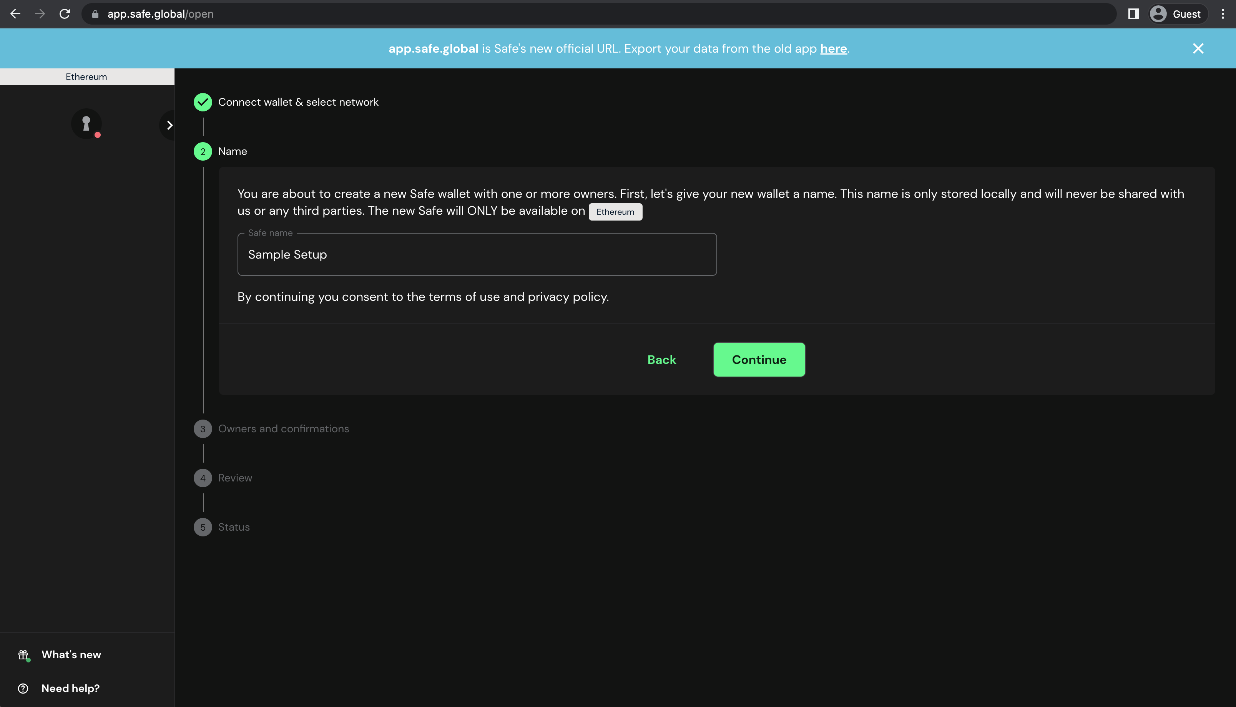Image resolution: width=1236 pixels, height=707 pixels.
Task: Select 'Connect wallet & select network' step
Action: 298,102
